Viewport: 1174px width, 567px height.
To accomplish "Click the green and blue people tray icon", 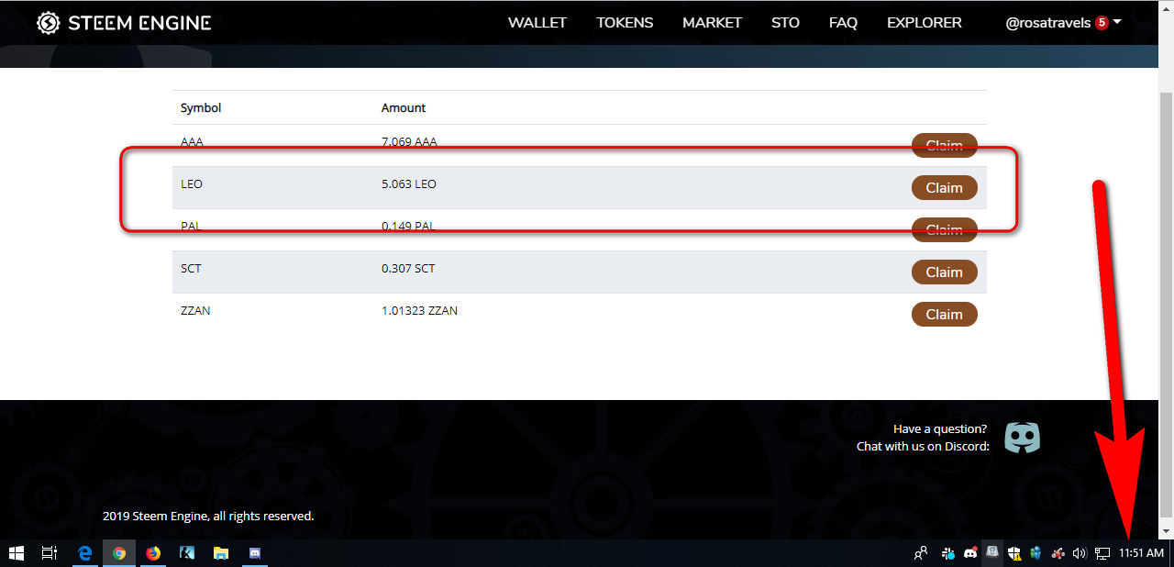I will (1036, 553).
